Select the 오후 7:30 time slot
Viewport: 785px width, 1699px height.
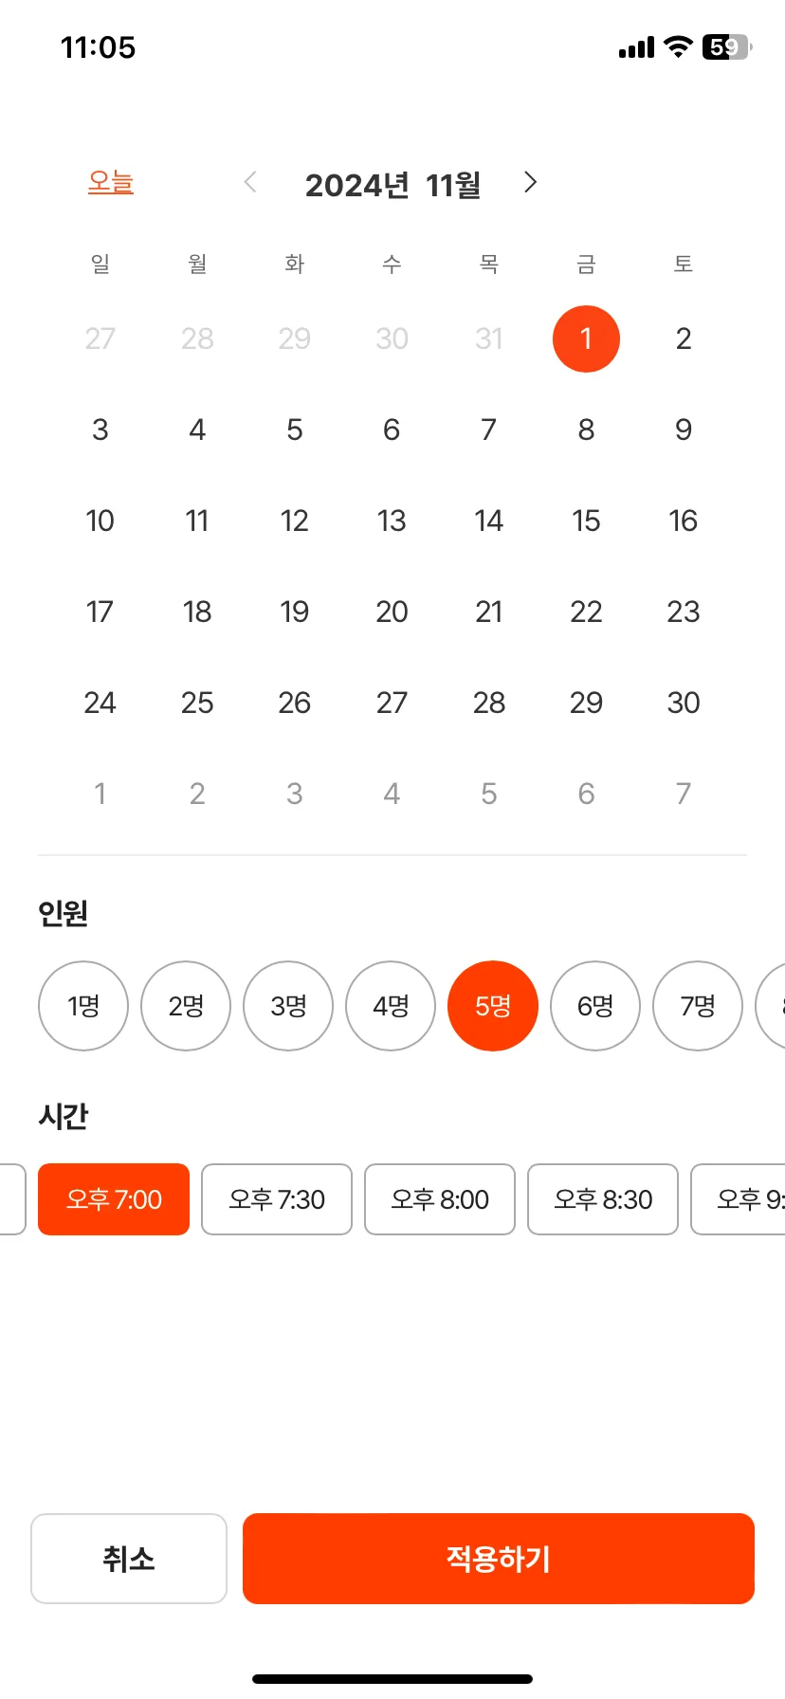click(277, 1199)
